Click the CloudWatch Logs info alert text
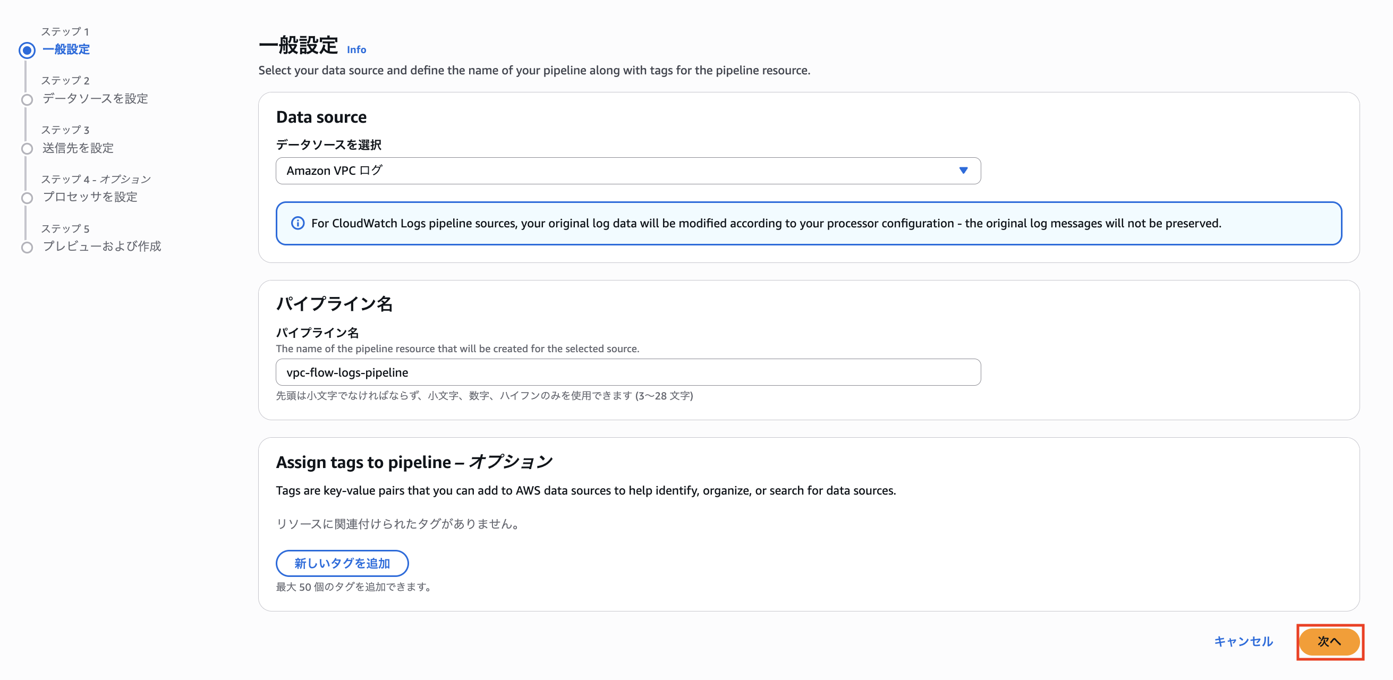This screenshot has height=680, width=1393. click(x=766, y=223)
